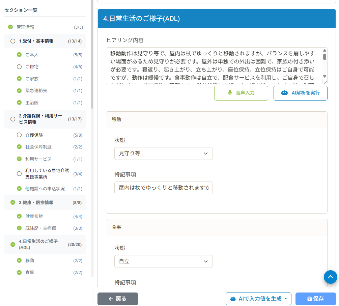
Task: Click the 移動 特記事項 text field
Action: click(x=163, y=188)
